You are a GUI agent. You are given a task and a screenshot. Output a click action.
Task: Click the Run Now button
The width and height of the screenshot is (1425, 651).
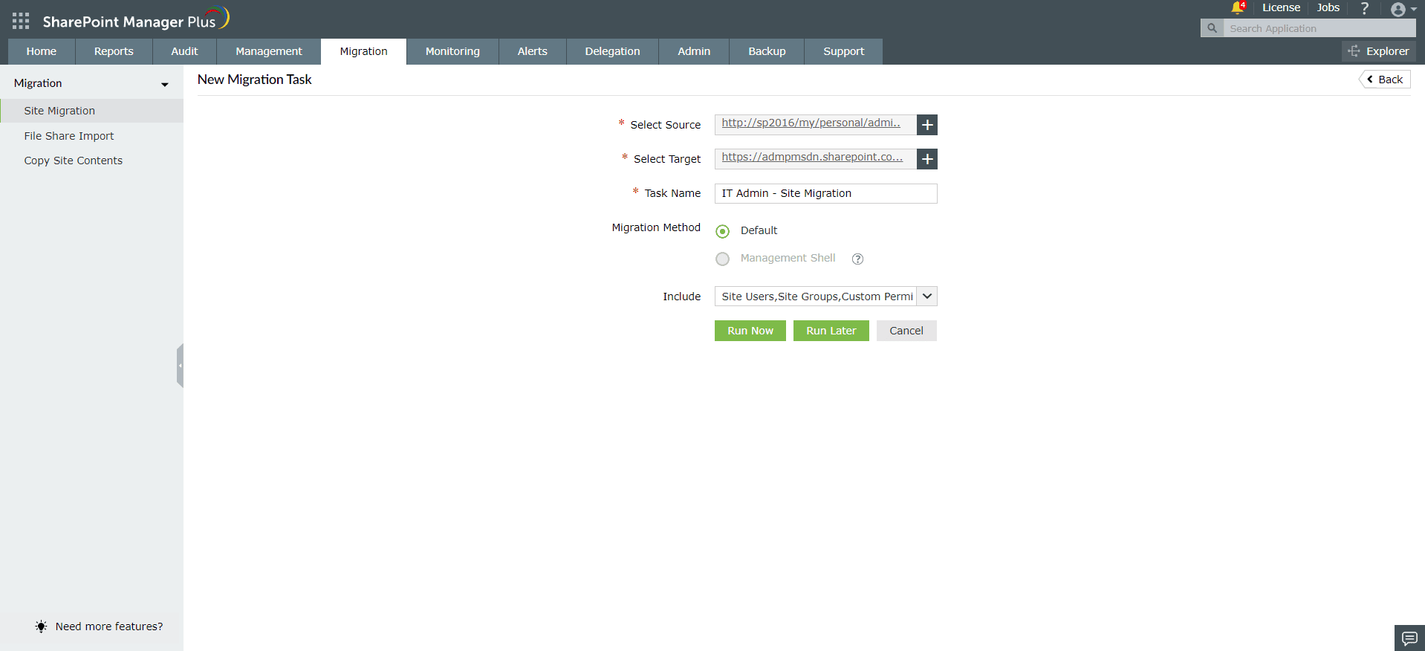tap(750, 331)
